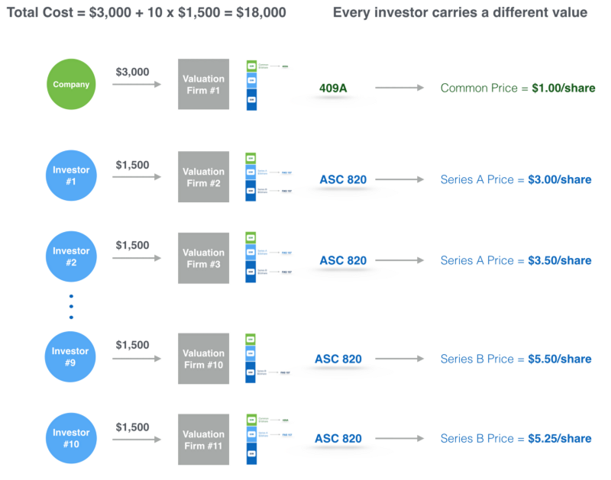This screenshot has height=480, width=611.
Task: Click the three blue ellipsis dots
Action: click(71, 306)
